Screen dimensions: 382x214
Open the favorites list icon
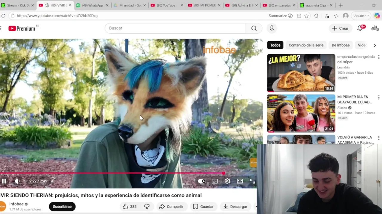[x=336, y=16]
